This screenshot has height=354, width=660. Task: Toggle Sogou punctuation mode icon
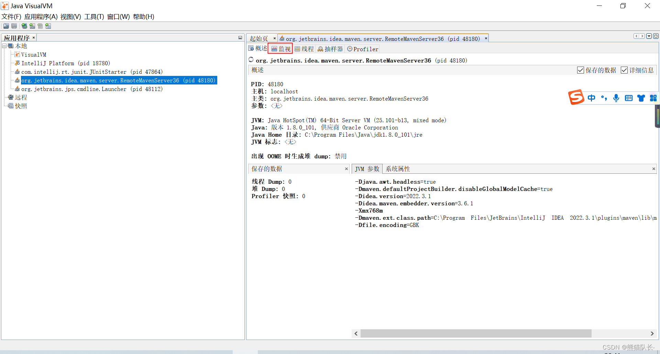604,98
